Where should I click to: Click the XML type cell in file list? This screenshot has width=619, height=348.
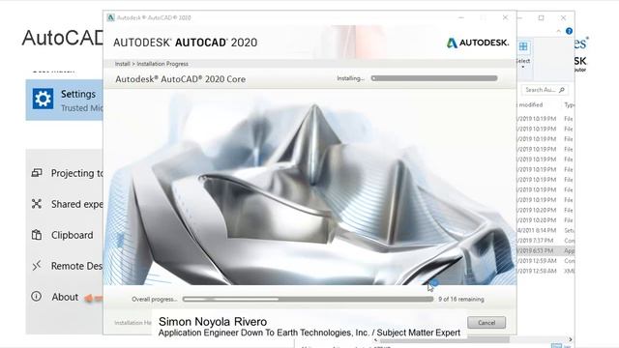(x=570, y=271)
